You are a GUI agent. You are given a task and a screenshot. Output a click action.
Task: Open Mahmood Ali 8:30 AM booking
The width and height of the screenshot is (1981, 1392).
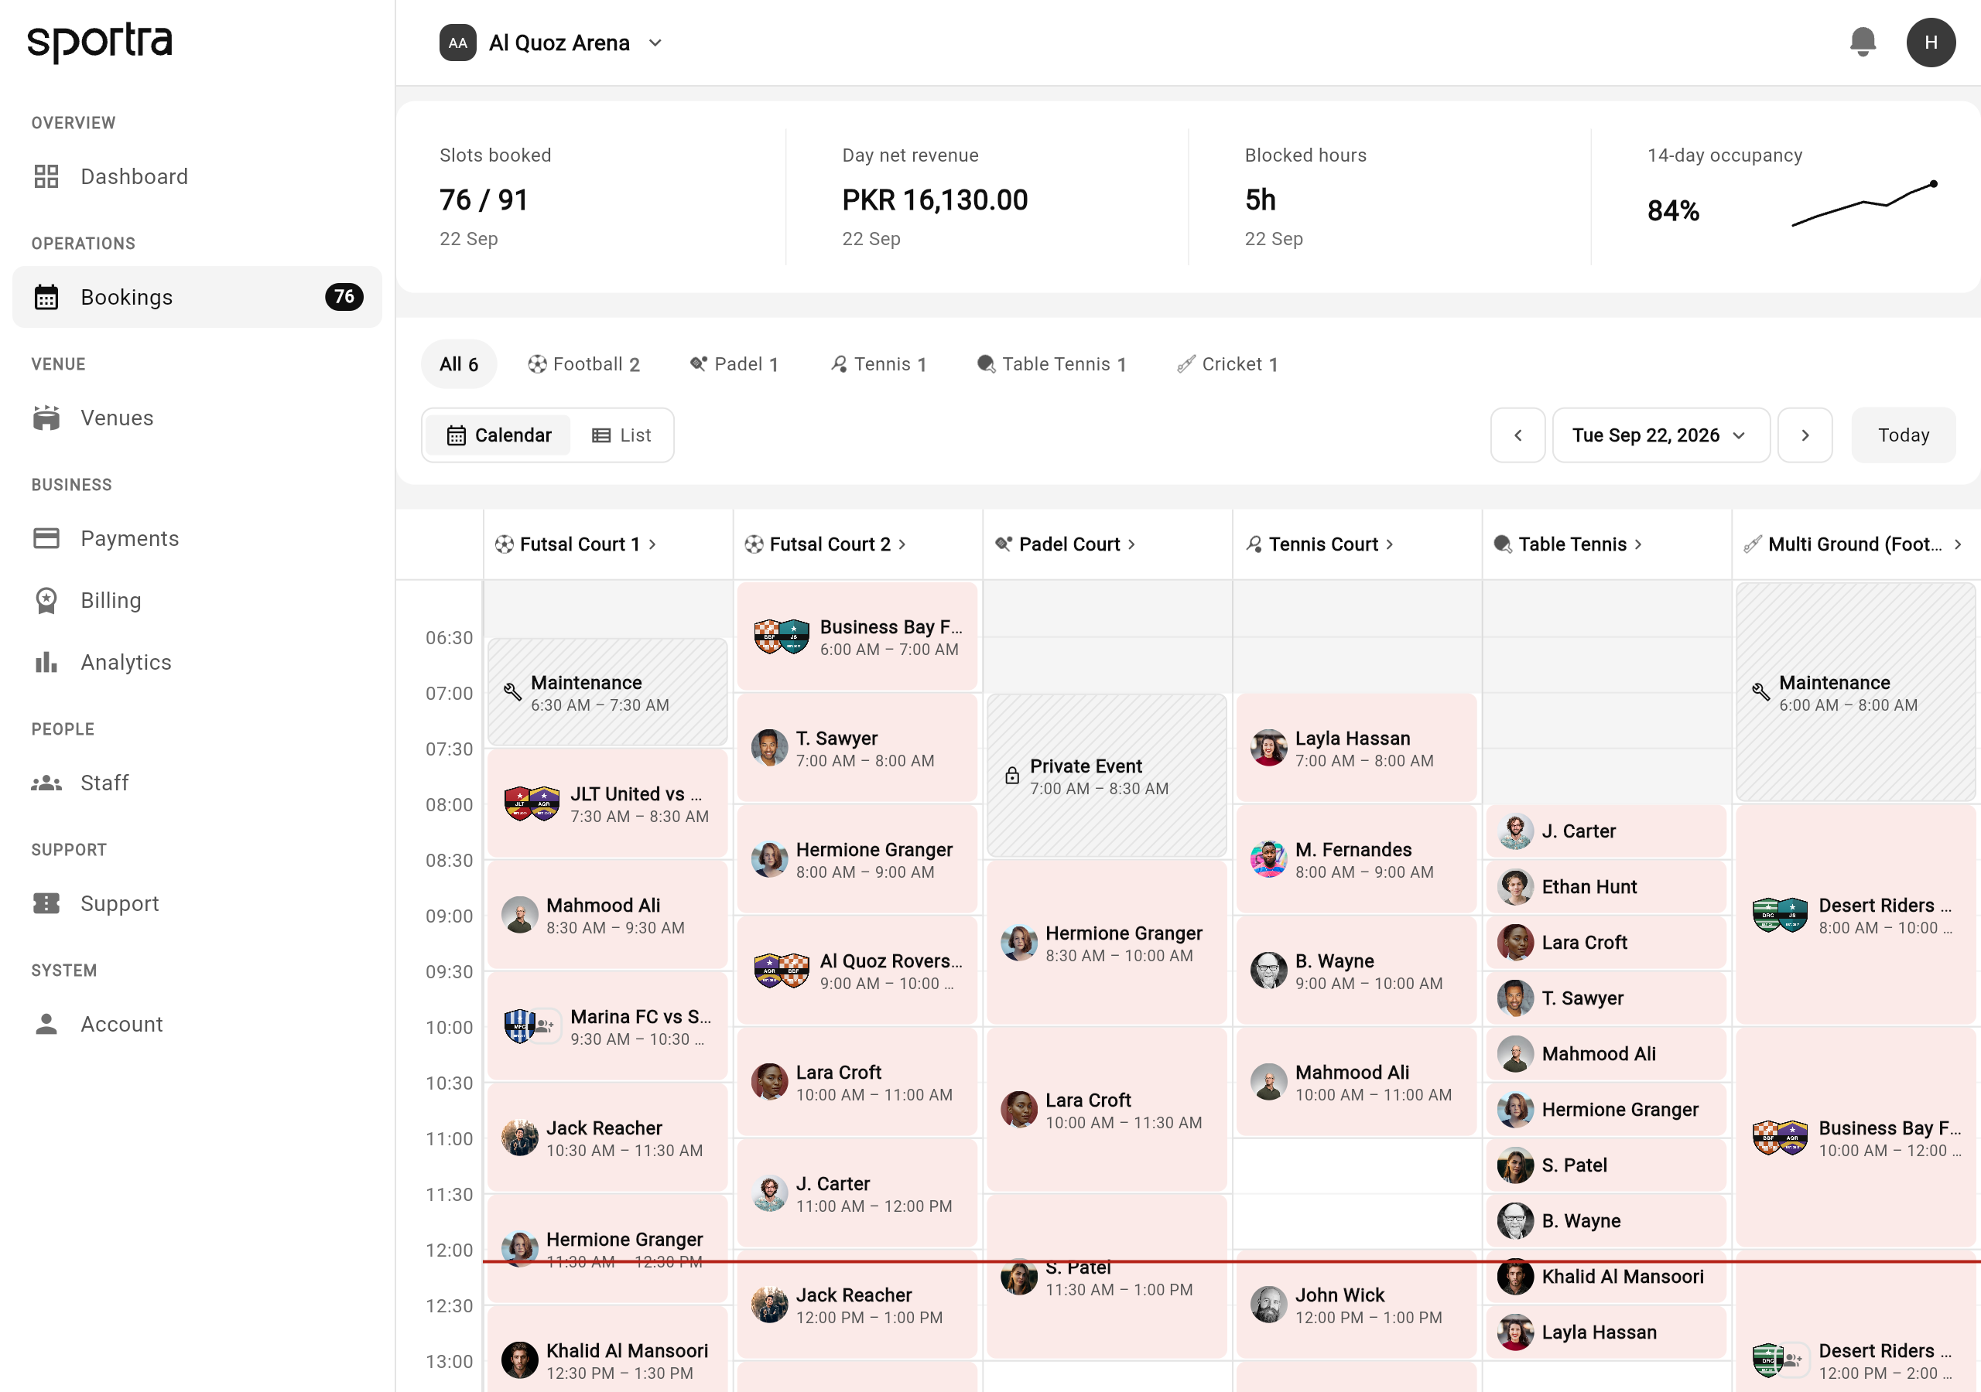[607, 914]
